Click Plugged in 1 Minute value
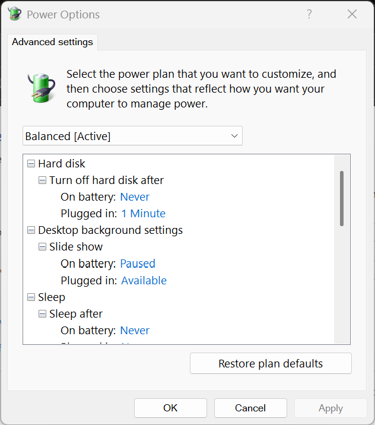The height and width of the screenshot is (425, 375). 144,213
